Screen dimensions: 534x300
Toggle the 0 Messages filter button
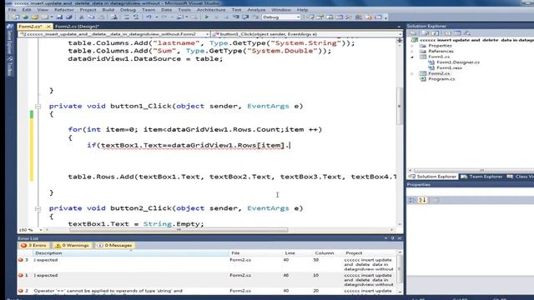[114, 245]
